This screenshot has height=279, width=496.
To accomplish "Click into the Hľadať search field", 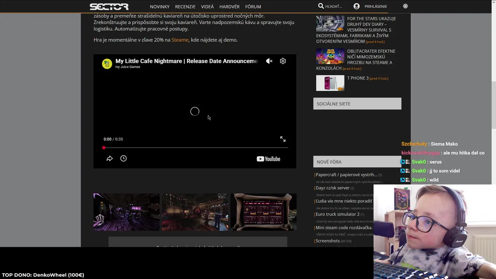I will 334,7.
